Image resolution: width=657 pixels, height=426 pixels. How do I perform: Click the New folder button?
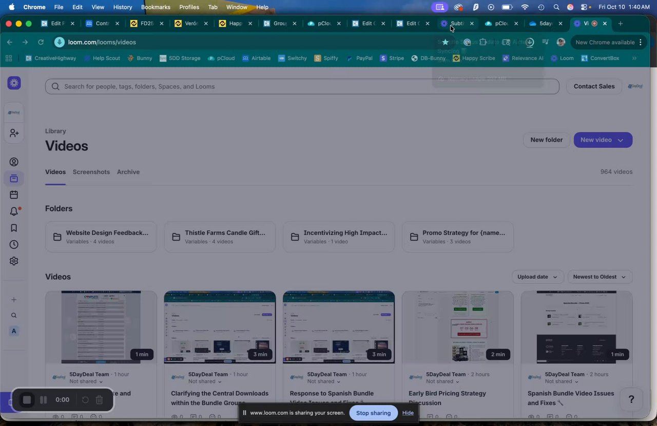(546, 140)
